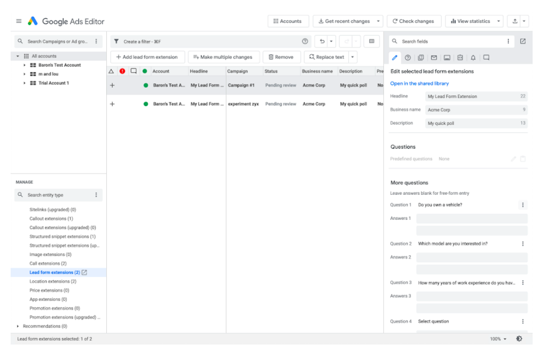Edit the Business name field
The image size is (539, 352).
[x=476, y=110]
